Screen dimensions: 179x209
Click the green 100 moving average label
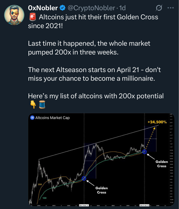click(44, 198)
